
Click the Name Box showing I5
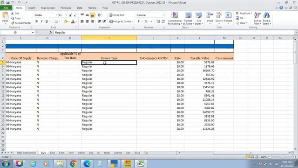click(15, 33)
